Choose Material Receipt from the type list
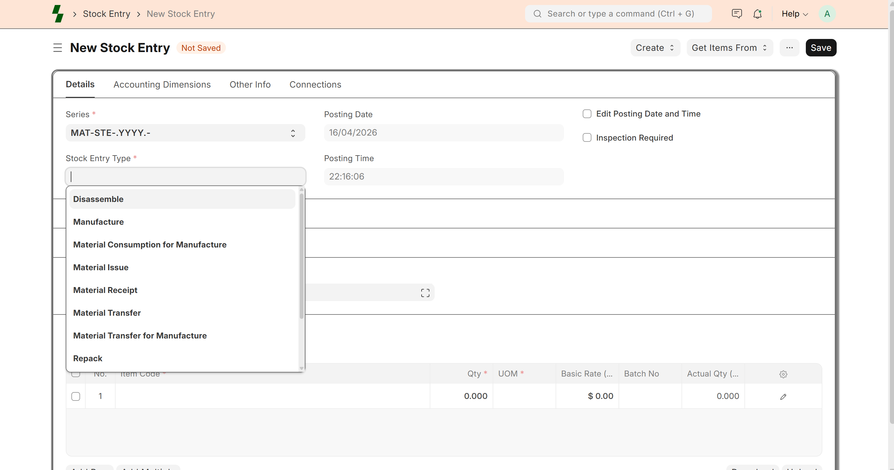 pyautogui.click(x=105, y=290)
